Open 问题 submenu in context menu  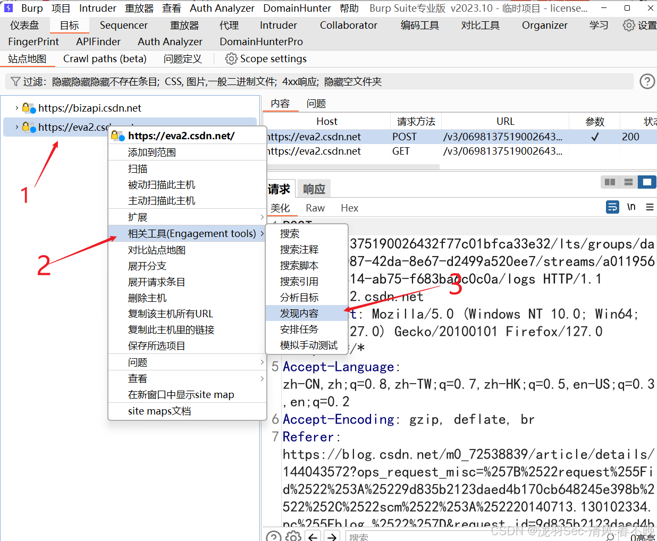[x=187, y=362]
